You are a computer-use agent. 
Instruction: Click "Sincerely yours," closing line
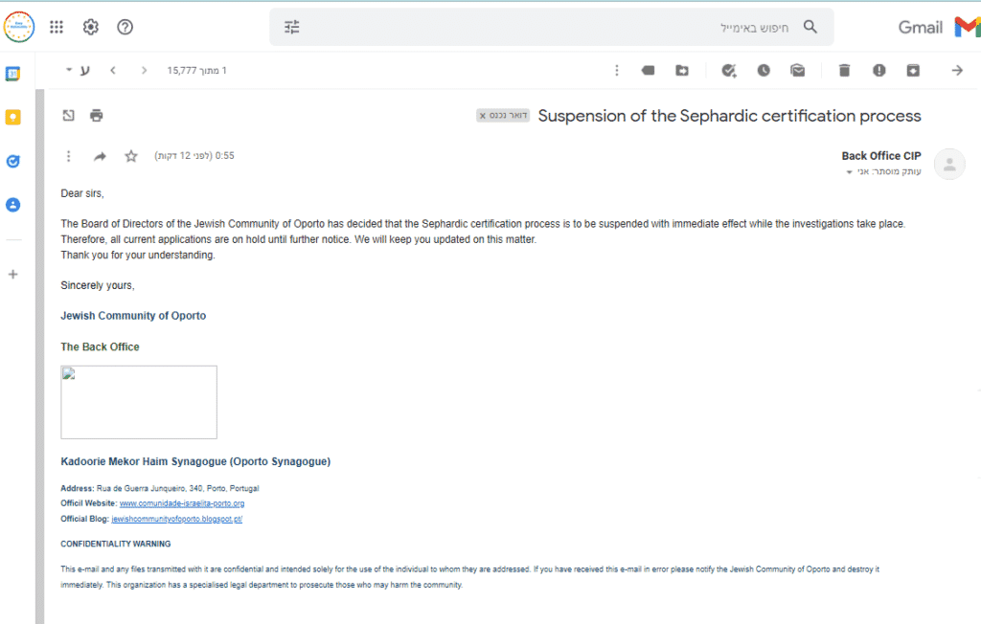click(x=98, y=286)
